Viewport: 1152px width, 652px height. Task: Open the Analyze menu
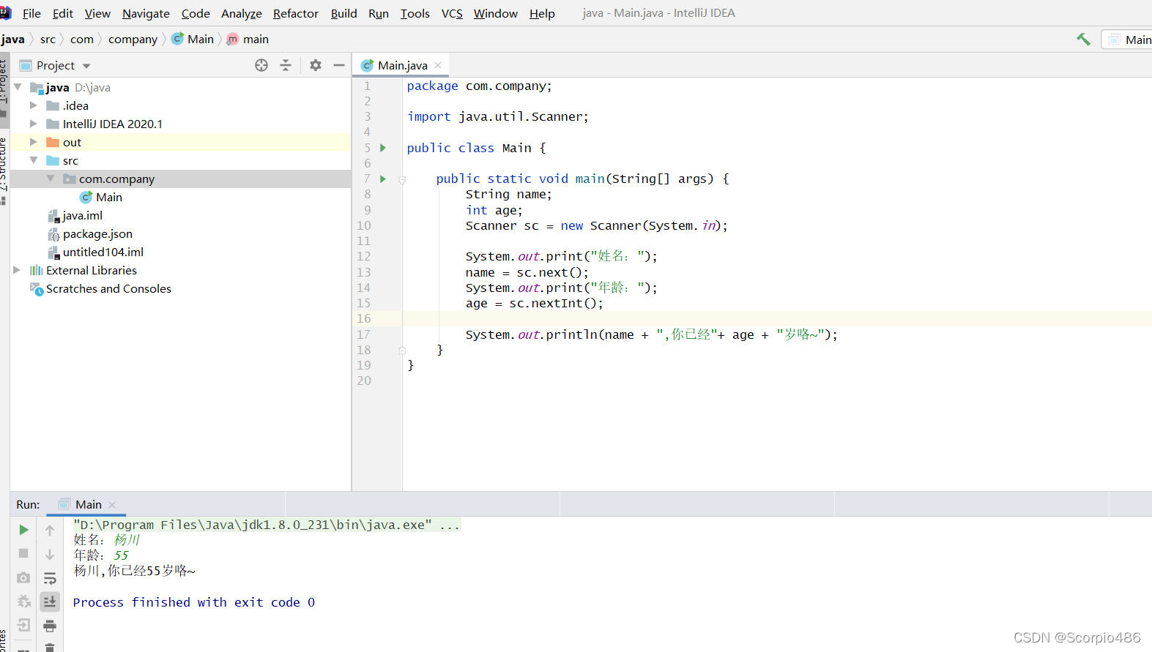coord(242,13)
